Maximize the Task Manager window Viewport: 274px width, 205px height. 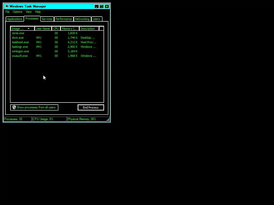point(101,6)
